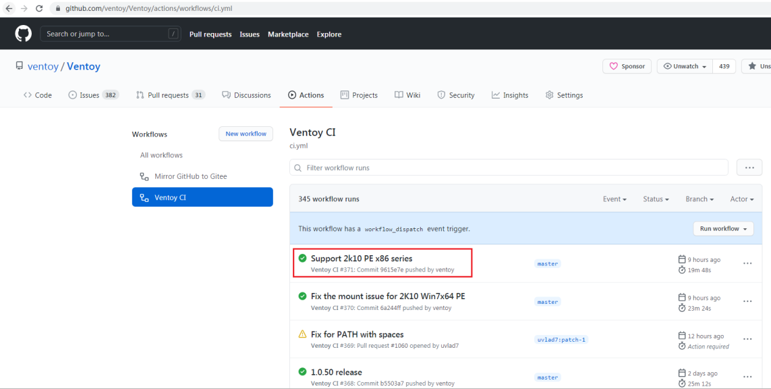Expand the Run workflow dropdown
771x389 pixels.
(x=723, y=228)
